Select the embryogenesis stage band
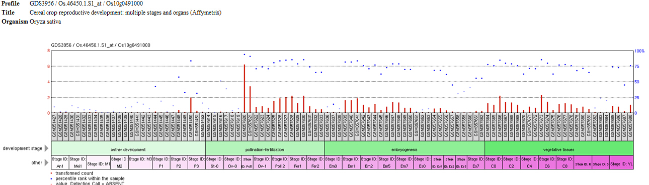Image resolution: width=649 pixels, height=185 pixels. pyautogui.click(x=404, y=149)
